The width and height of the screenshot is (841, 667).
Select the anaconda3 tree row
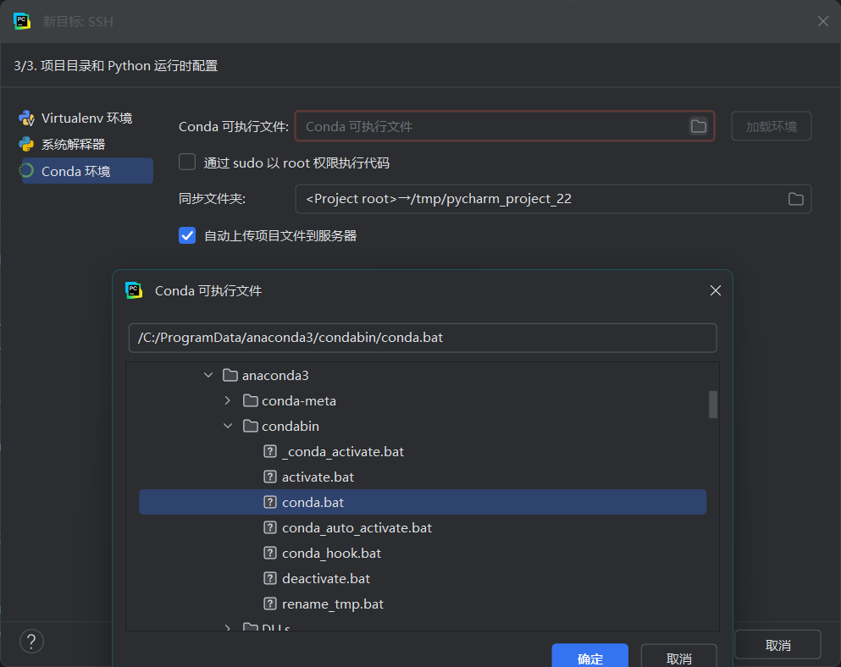pyautogui.click(x=423, y=375)
